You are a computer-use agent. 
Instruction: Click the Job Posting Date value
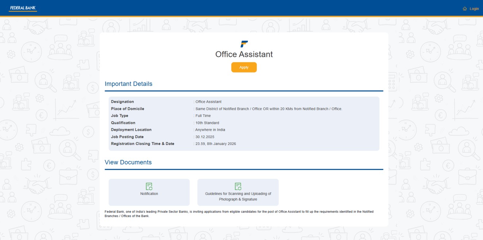click(205, 137)
